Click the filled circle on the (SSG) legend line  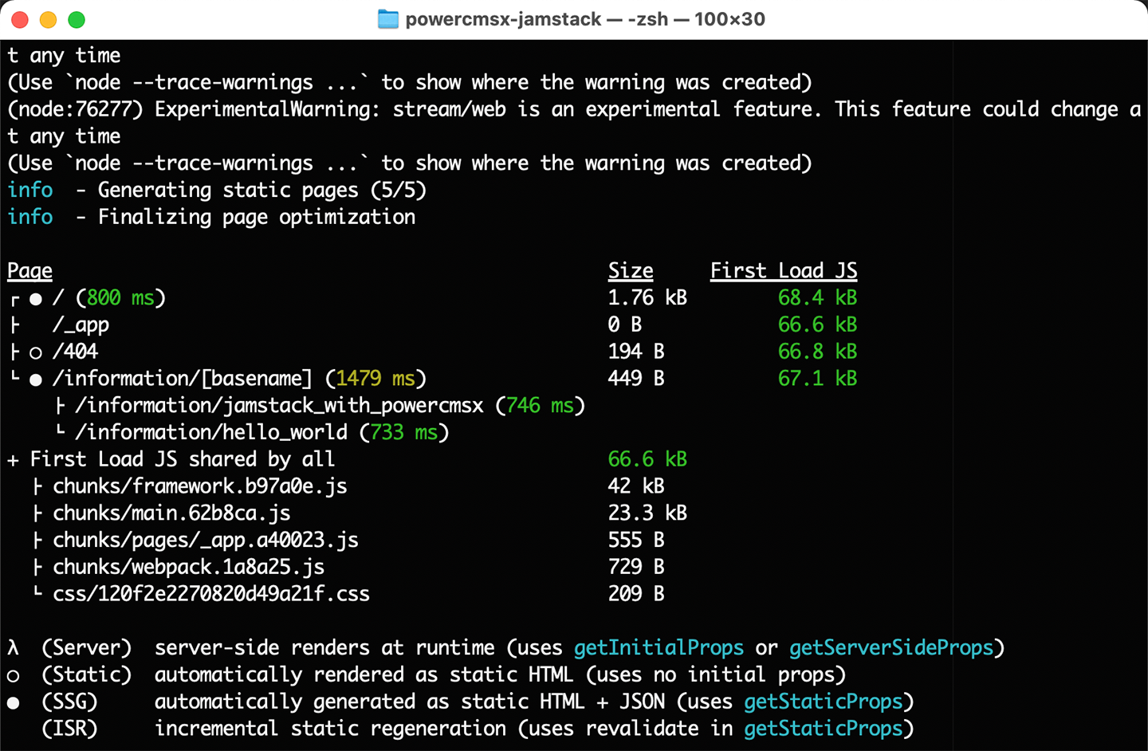pyautogui.click(x=14, y=702)
